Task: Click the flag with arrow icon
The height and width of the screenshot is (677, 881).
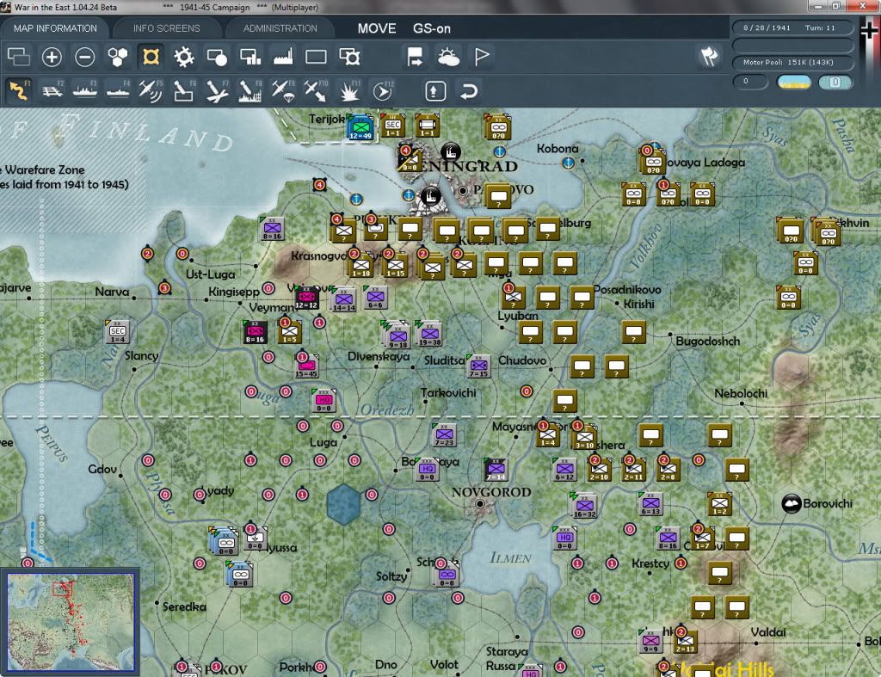Action: point(415,57)
